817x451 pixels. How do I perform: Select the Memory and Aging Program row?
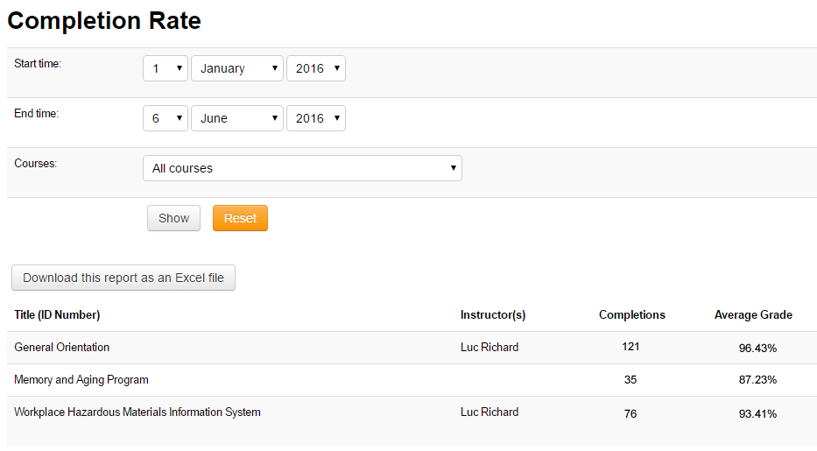pos(81,380)
